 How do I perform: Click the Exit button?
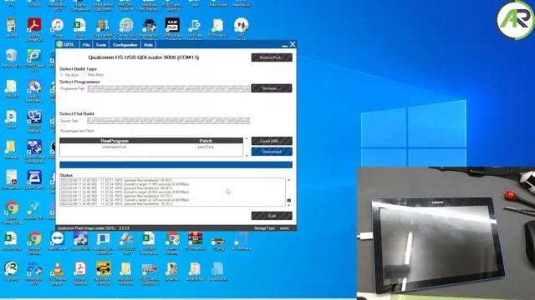coord(272,216)
